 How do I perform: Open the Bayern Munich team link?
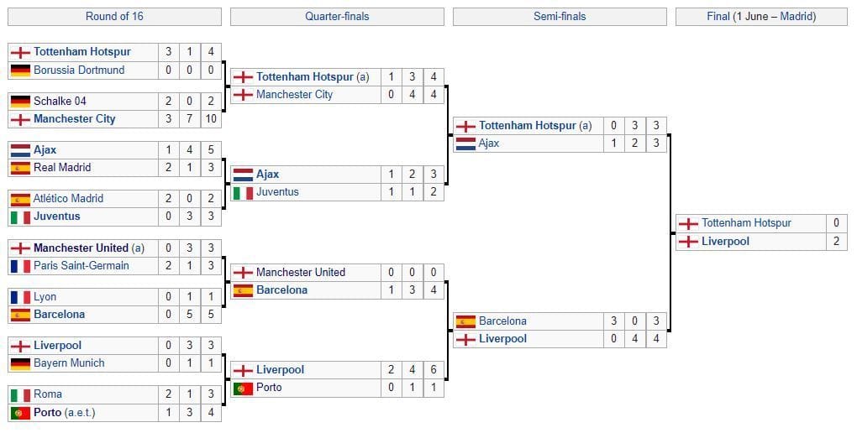tap(69, 363)
